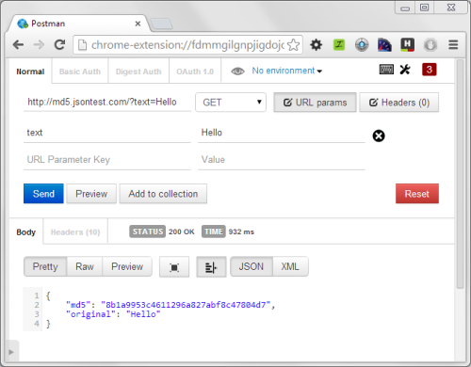The image size is (471, 367).
Task: Remove the text parameter row
Action: (379, 136)
